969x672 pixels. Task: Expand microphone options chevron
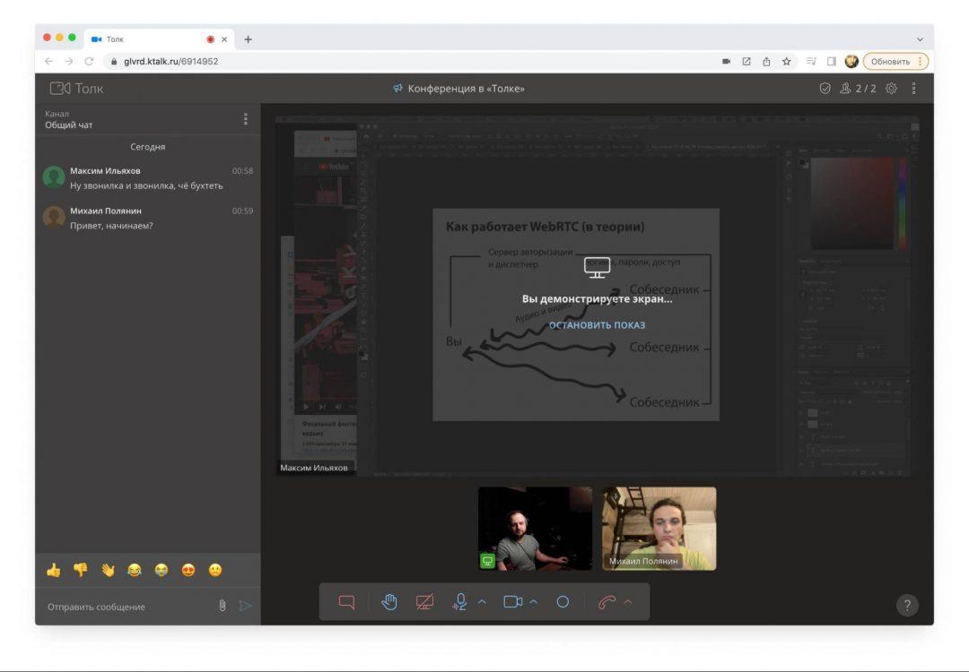pyautogui.click(x=482, y=602)
